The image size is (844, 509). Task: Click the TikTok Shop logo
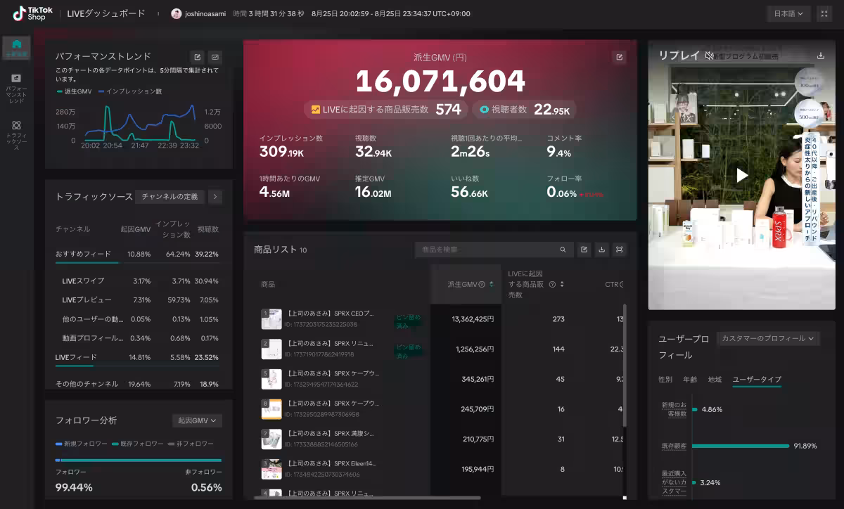pos(31,13)
